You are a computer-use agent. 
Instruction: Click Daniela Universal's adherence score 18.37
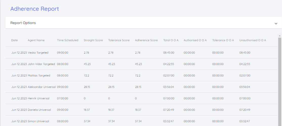tap(138, 110)
